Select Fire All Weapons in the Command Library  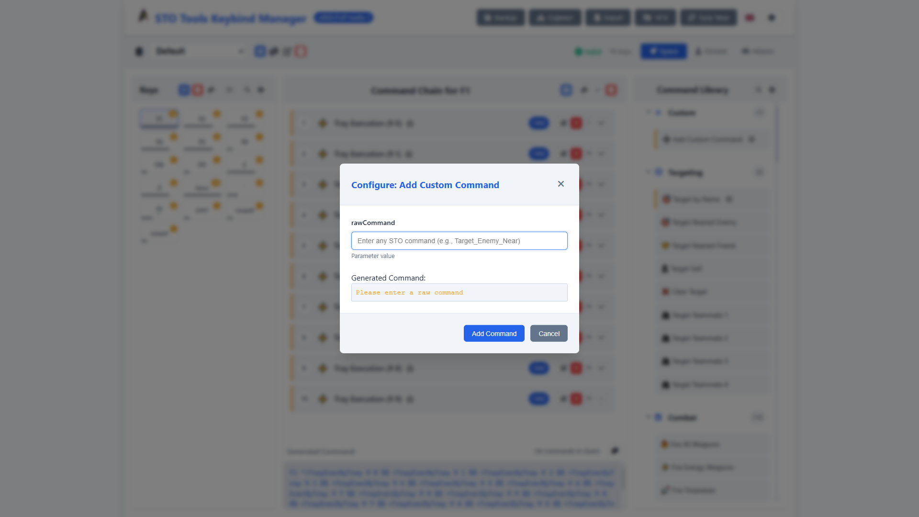pyautogui.click(x=694, y=444)
